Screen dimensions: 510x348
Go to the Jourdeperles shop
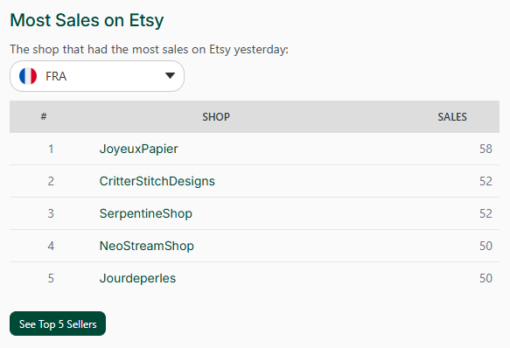(x=137, y=278)
